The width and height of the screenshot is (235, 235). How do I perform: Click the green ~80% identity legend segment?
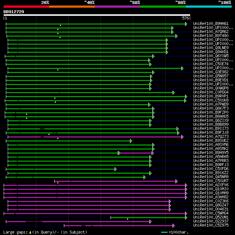[x=163, y=7]
